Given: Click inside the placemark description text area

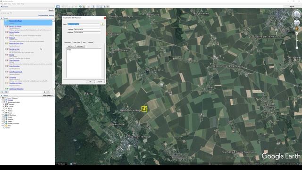Looking at the screenshot, I should (x=84, y=63).
